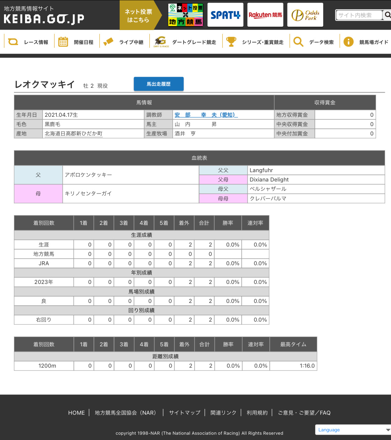Focus the サイト内検索 search field
391x440 pixels.
[359, 15]
